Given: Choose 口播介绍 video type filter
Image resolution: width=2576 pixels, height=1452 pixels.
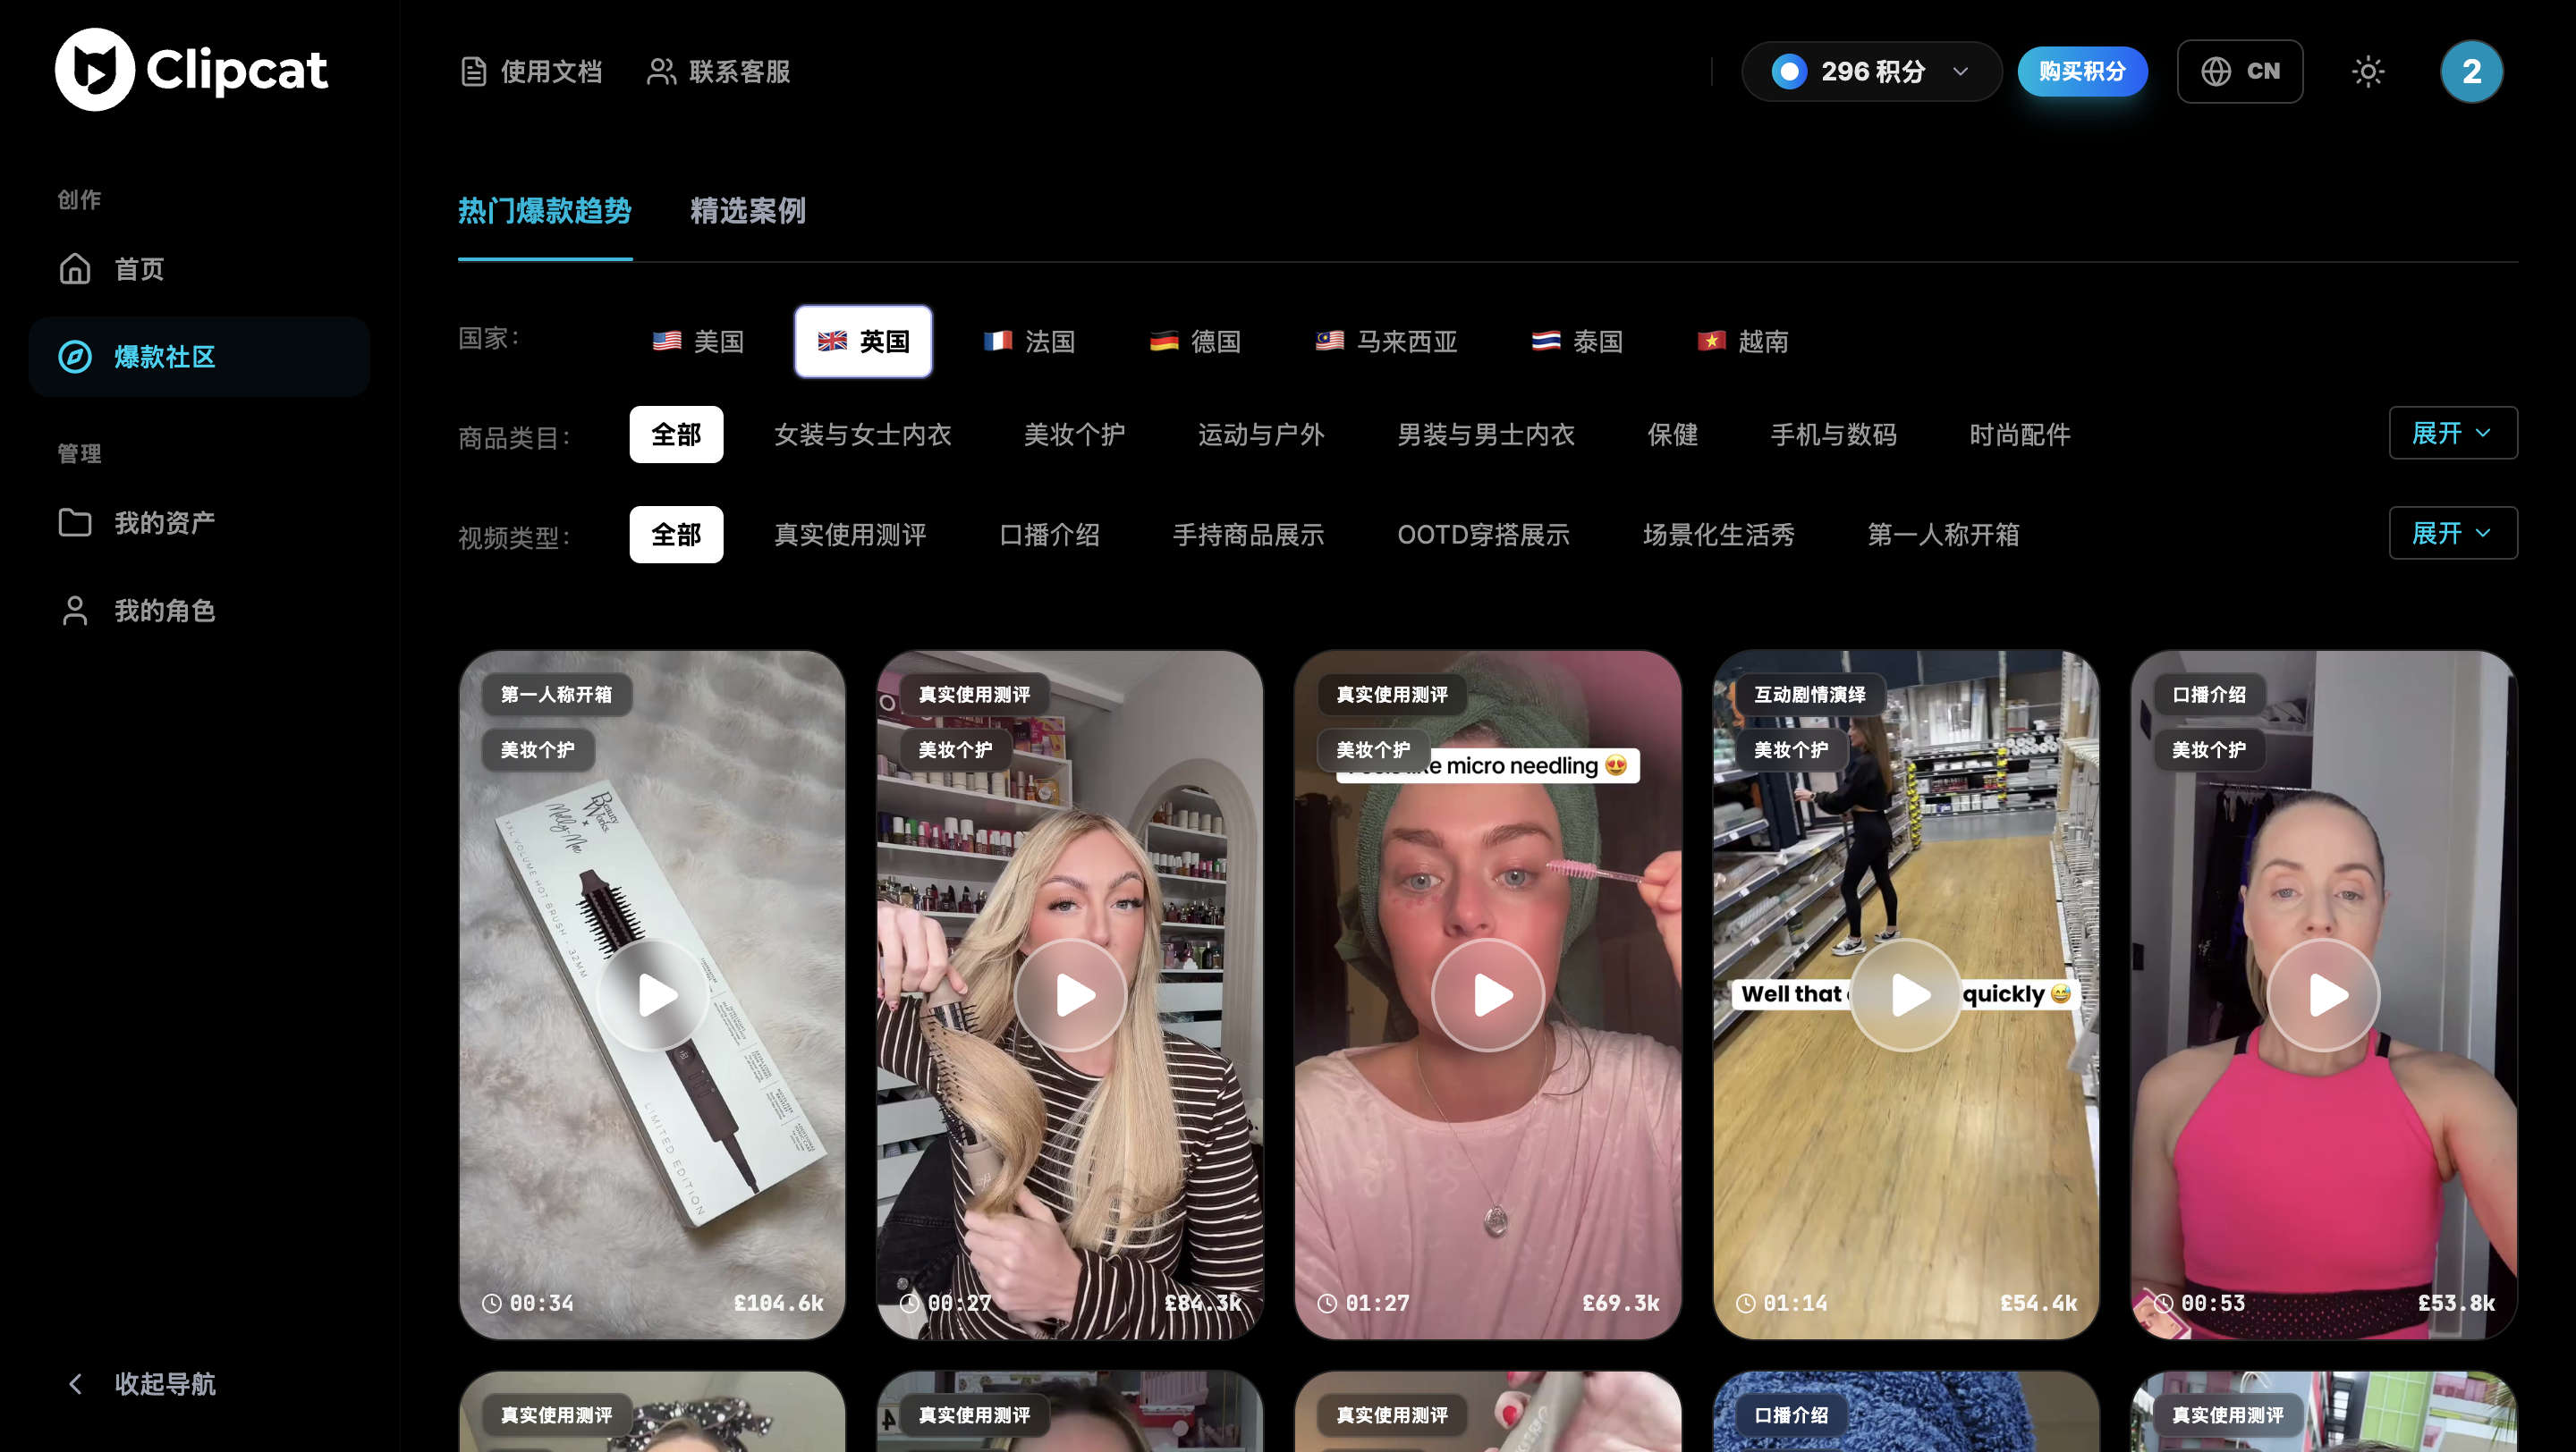Looking at the screenshot, I should point(1049,535).
